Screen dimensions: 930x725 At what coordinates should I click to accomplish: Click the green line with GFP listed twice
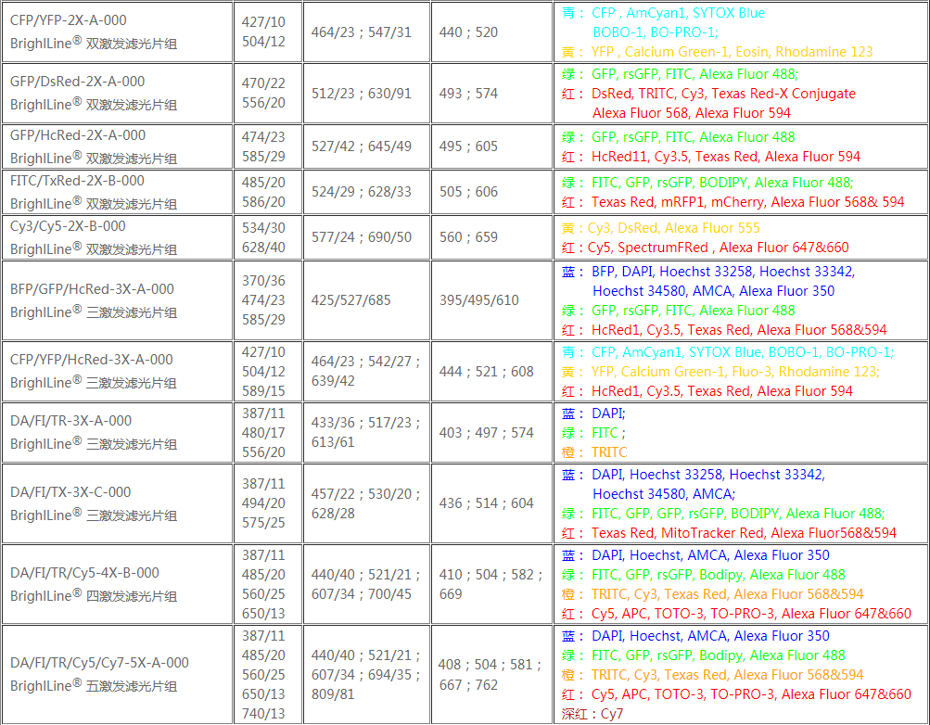point(723,514)
